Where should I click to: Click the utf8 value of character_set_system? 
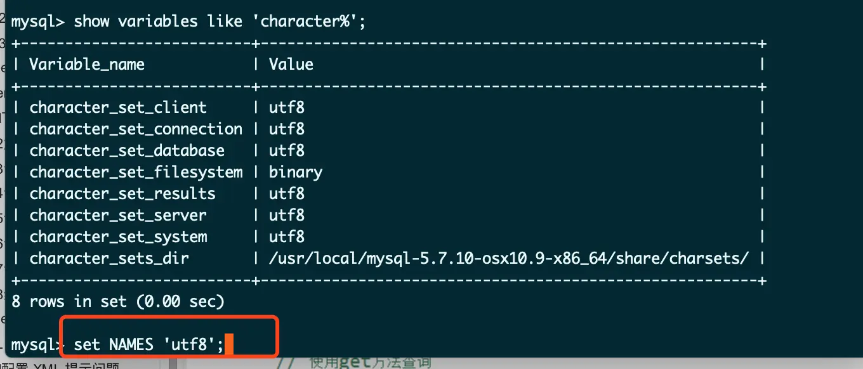tap(286, 236)
